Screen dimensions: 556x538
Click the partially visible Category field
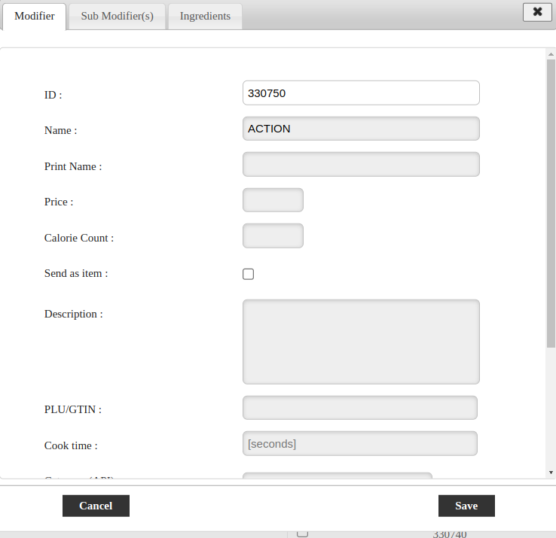(x=337, y=476)
